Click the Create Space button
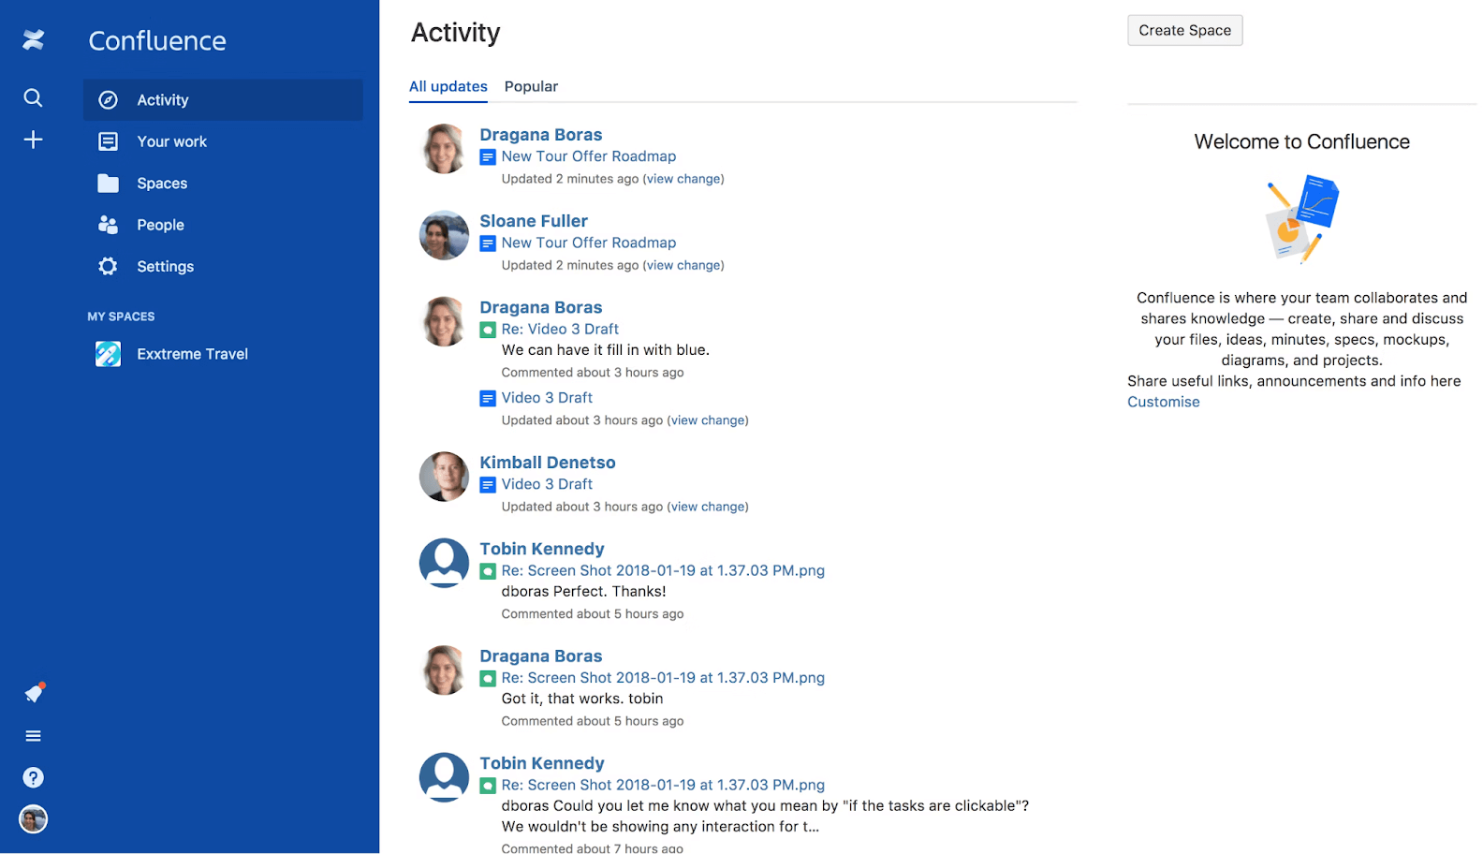The height and width of the screenshot is (854, 1483). click(x=1185, y=30)
